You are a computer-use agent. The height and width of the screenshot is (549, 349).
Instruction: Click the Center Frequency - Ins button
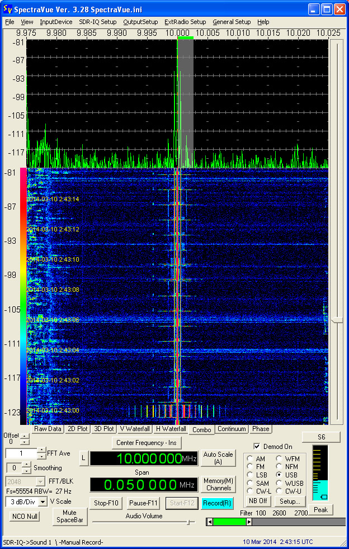point(147,443)
